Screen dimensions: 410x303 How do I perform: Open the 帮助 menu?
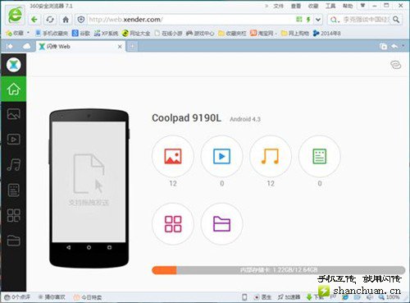pos(348,6)
